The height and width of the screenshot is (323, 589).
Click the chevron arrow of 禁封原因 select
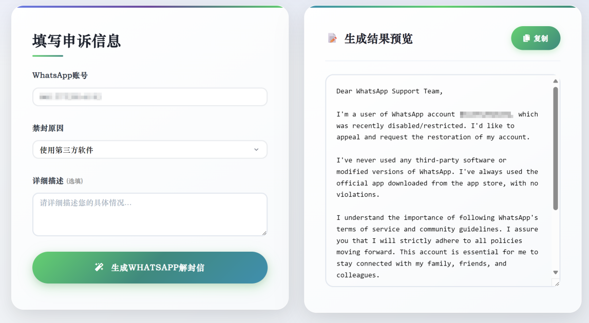256,150
